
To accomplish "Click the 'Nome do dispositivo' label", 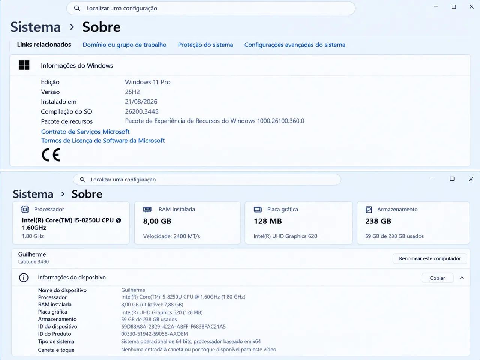I will (x=62, y=290).
